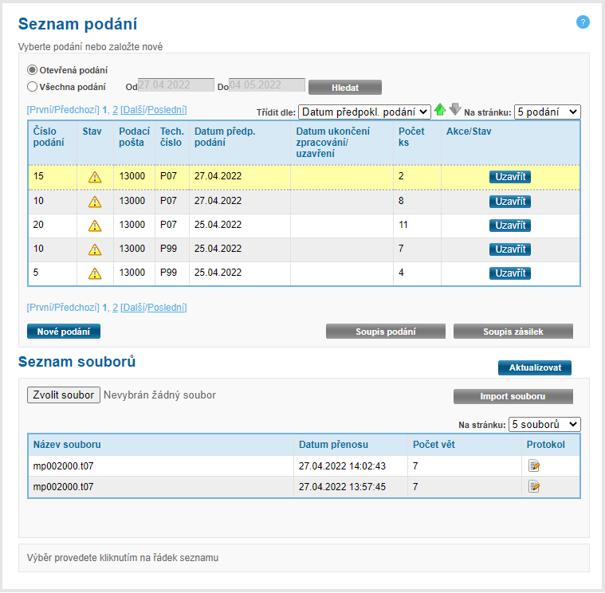Open protocol icon for 13:57:45 file
605x593 pixels.
(534, 487)
